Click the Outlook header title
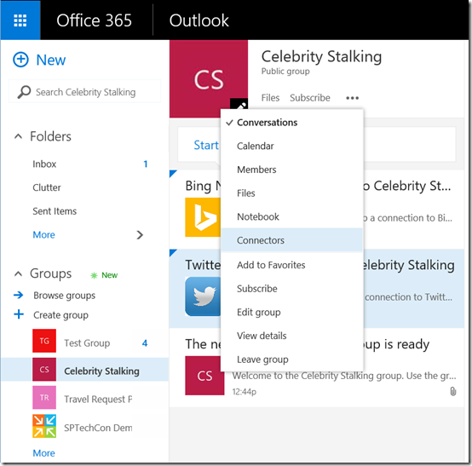 click(x=199, y=20)
